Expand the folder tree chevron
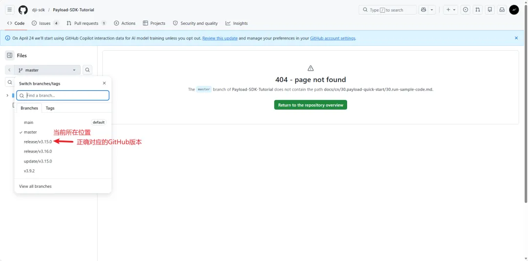The width and height of the screenshot is (528, 261). (7, 96)
